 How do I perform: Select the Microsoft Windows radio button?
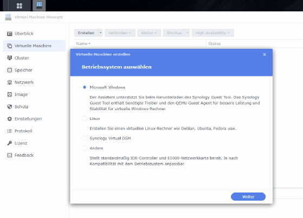(x=85, y=87)
